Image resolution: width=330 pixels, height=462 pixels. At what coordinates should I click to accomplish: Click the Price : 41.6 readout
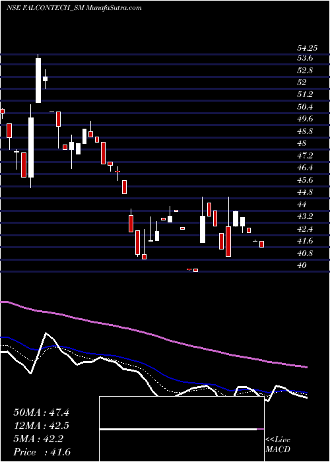[x=42, y=452]
